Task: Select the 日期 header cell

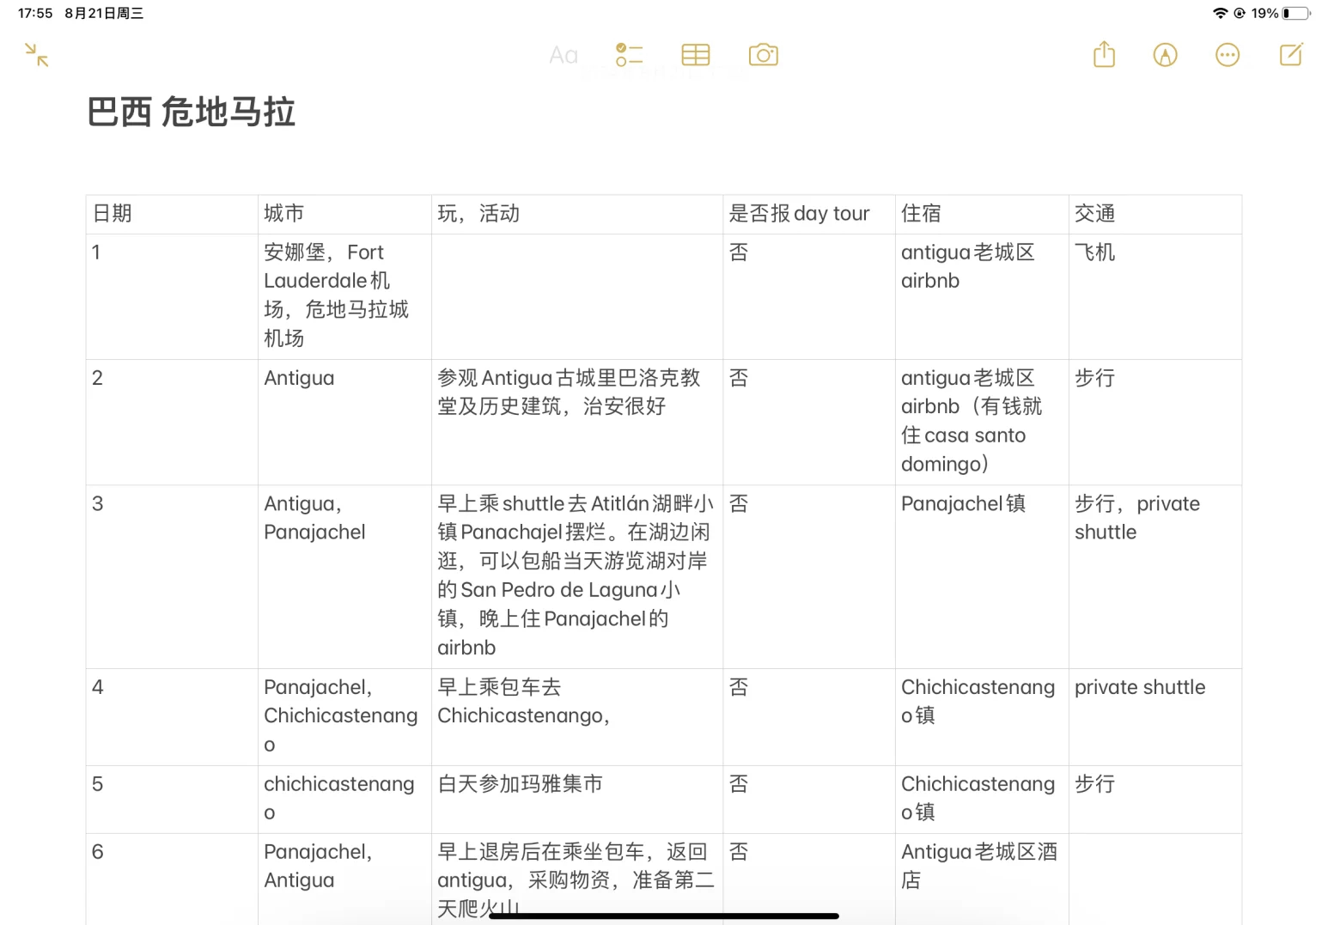Action: click(x=172, y=214)
